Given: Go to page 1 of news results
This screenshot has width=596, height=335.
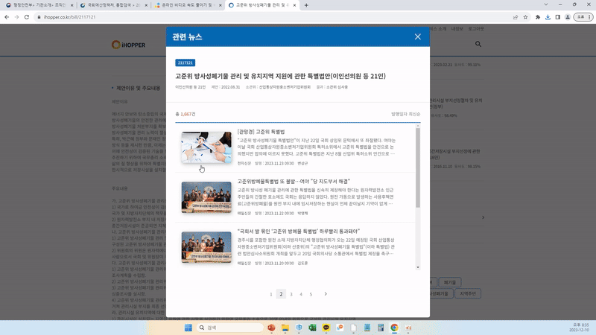Looking at the screenshot, I should pyautogui.click(x=270, y=294).
